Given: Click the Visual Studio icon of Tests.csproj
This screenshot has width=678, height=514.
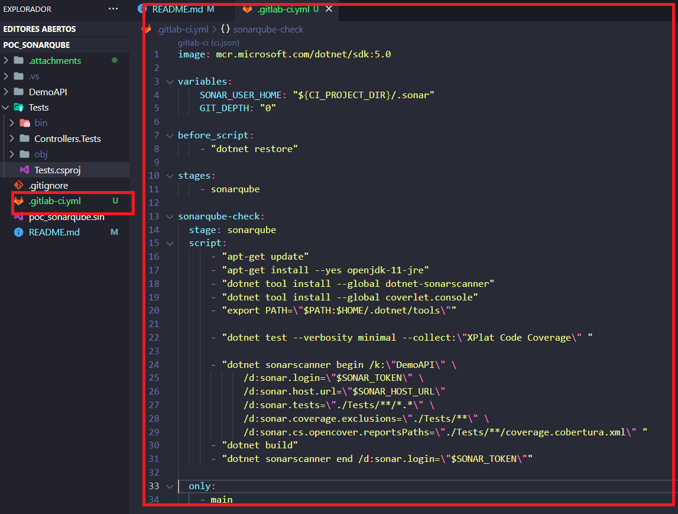Looking at the screenshot, I should (25, 170).
